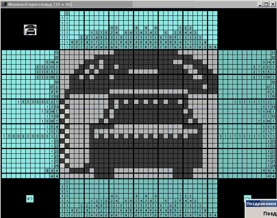Select the "30" clue in right clue panel
The image size is (277, 218).
(273, 82)
